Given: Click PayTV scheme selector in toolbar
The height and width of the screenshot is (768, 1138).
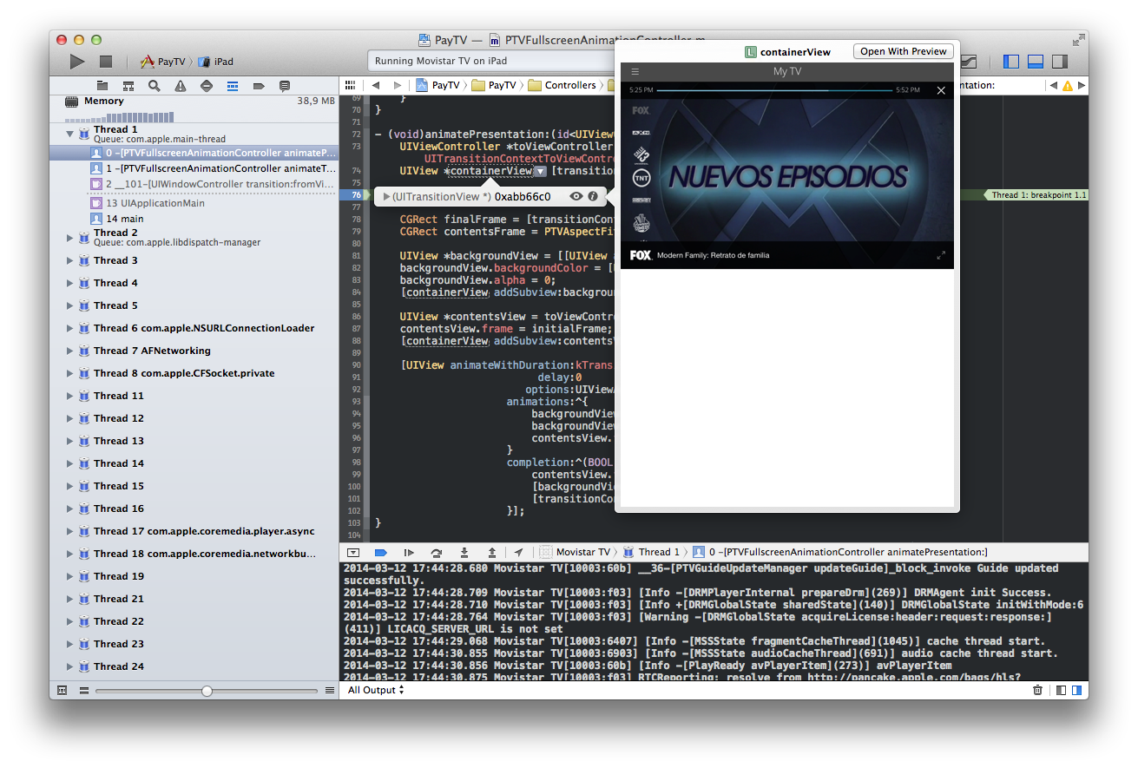Looking at the screenshot, I should [163, 62].
